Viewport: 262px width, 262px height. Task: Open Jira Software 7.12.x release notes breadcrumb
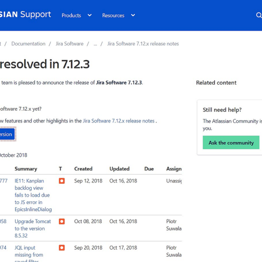(x=143, y=44)
